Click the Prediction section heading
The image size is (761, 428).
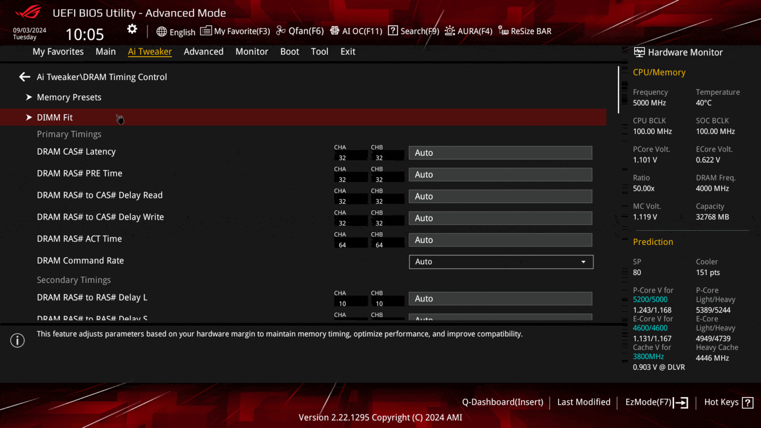[x=653, y=242]
